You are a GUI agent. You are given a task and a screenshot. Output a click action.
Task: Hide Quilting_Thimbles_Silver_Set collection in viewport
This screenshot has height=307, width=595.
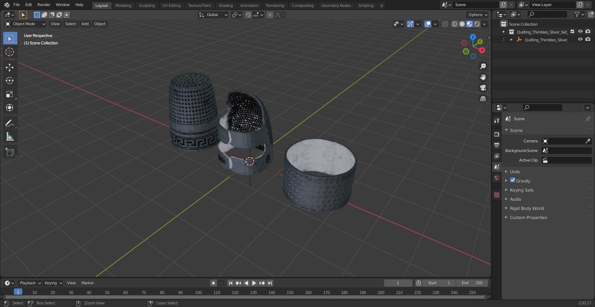tap(580, 32)
